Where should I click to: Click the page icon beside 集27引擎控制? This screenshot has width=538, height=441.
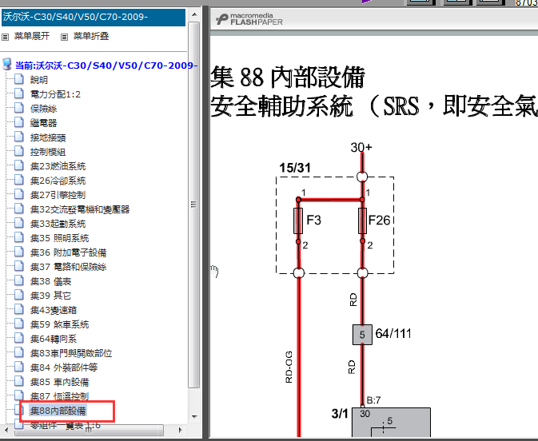click(19, 194)
